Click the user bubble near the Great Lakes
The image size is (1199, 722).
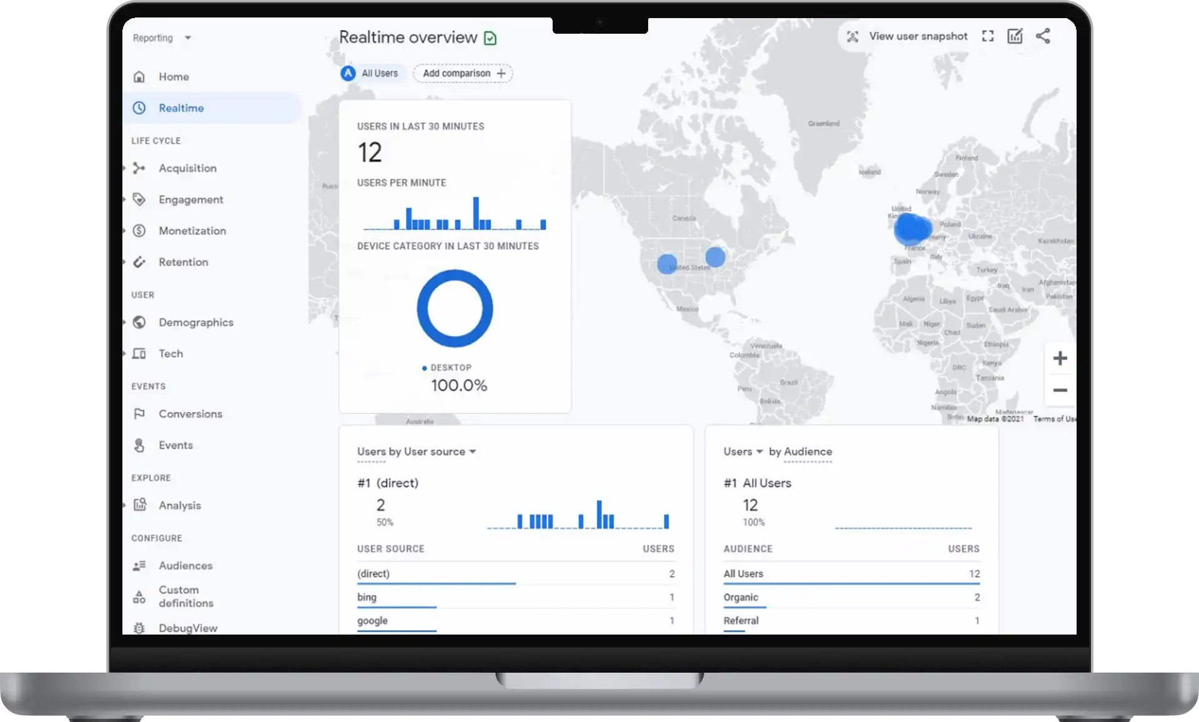click(x=715, y=257)
